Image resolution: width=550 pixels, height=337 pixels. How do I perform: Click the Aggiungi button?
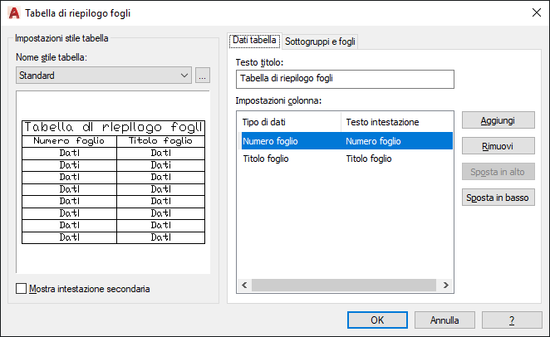pos(497,121)
